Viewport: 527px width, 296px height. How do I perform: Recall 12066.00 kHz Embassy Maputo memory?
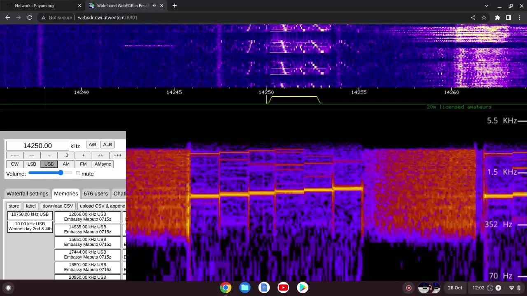pyautogui.click(x=88, y=217)
